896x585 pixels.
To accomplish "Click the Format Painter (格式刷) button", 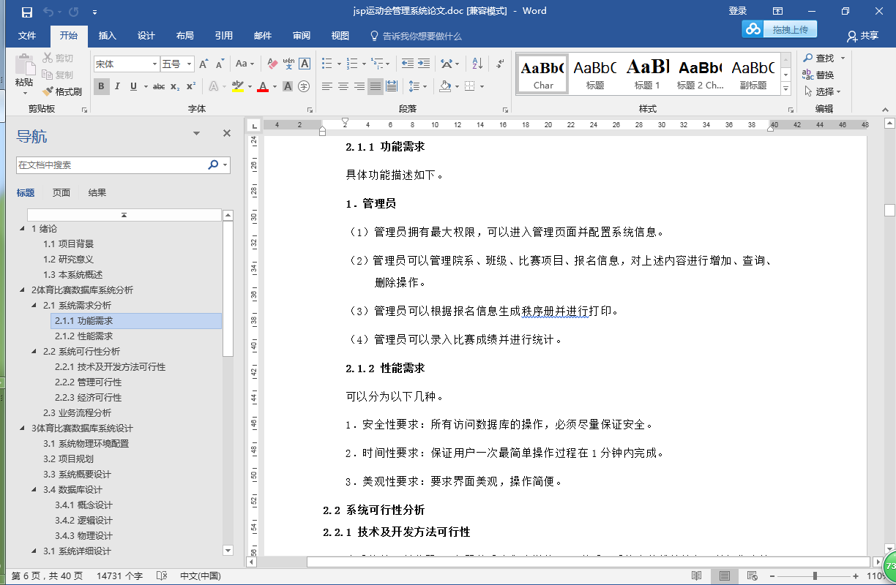I will point(62,91).
